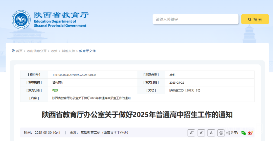Image resolution: width=273 pixels, height=141 pixels.
Task: Click the 陕西省教育厅 site title text
Action: (x=61, y=15)
